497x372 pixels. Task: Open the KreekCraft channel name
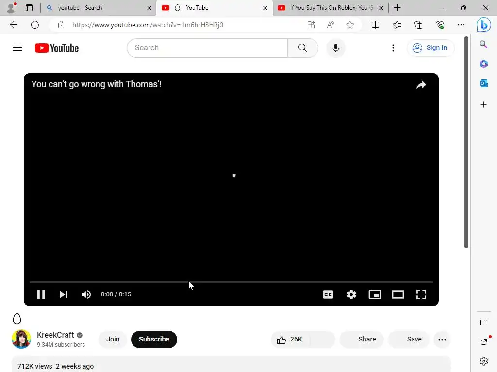(x=55, y=335)
